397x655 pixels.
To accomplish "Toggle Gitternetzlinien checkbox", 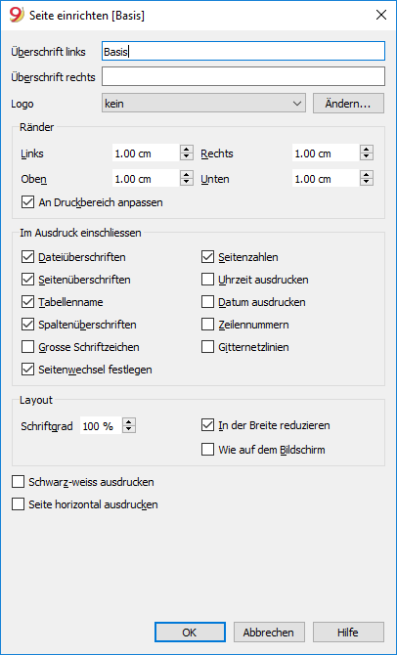I will pyautogui.click(x=207, y=347).
